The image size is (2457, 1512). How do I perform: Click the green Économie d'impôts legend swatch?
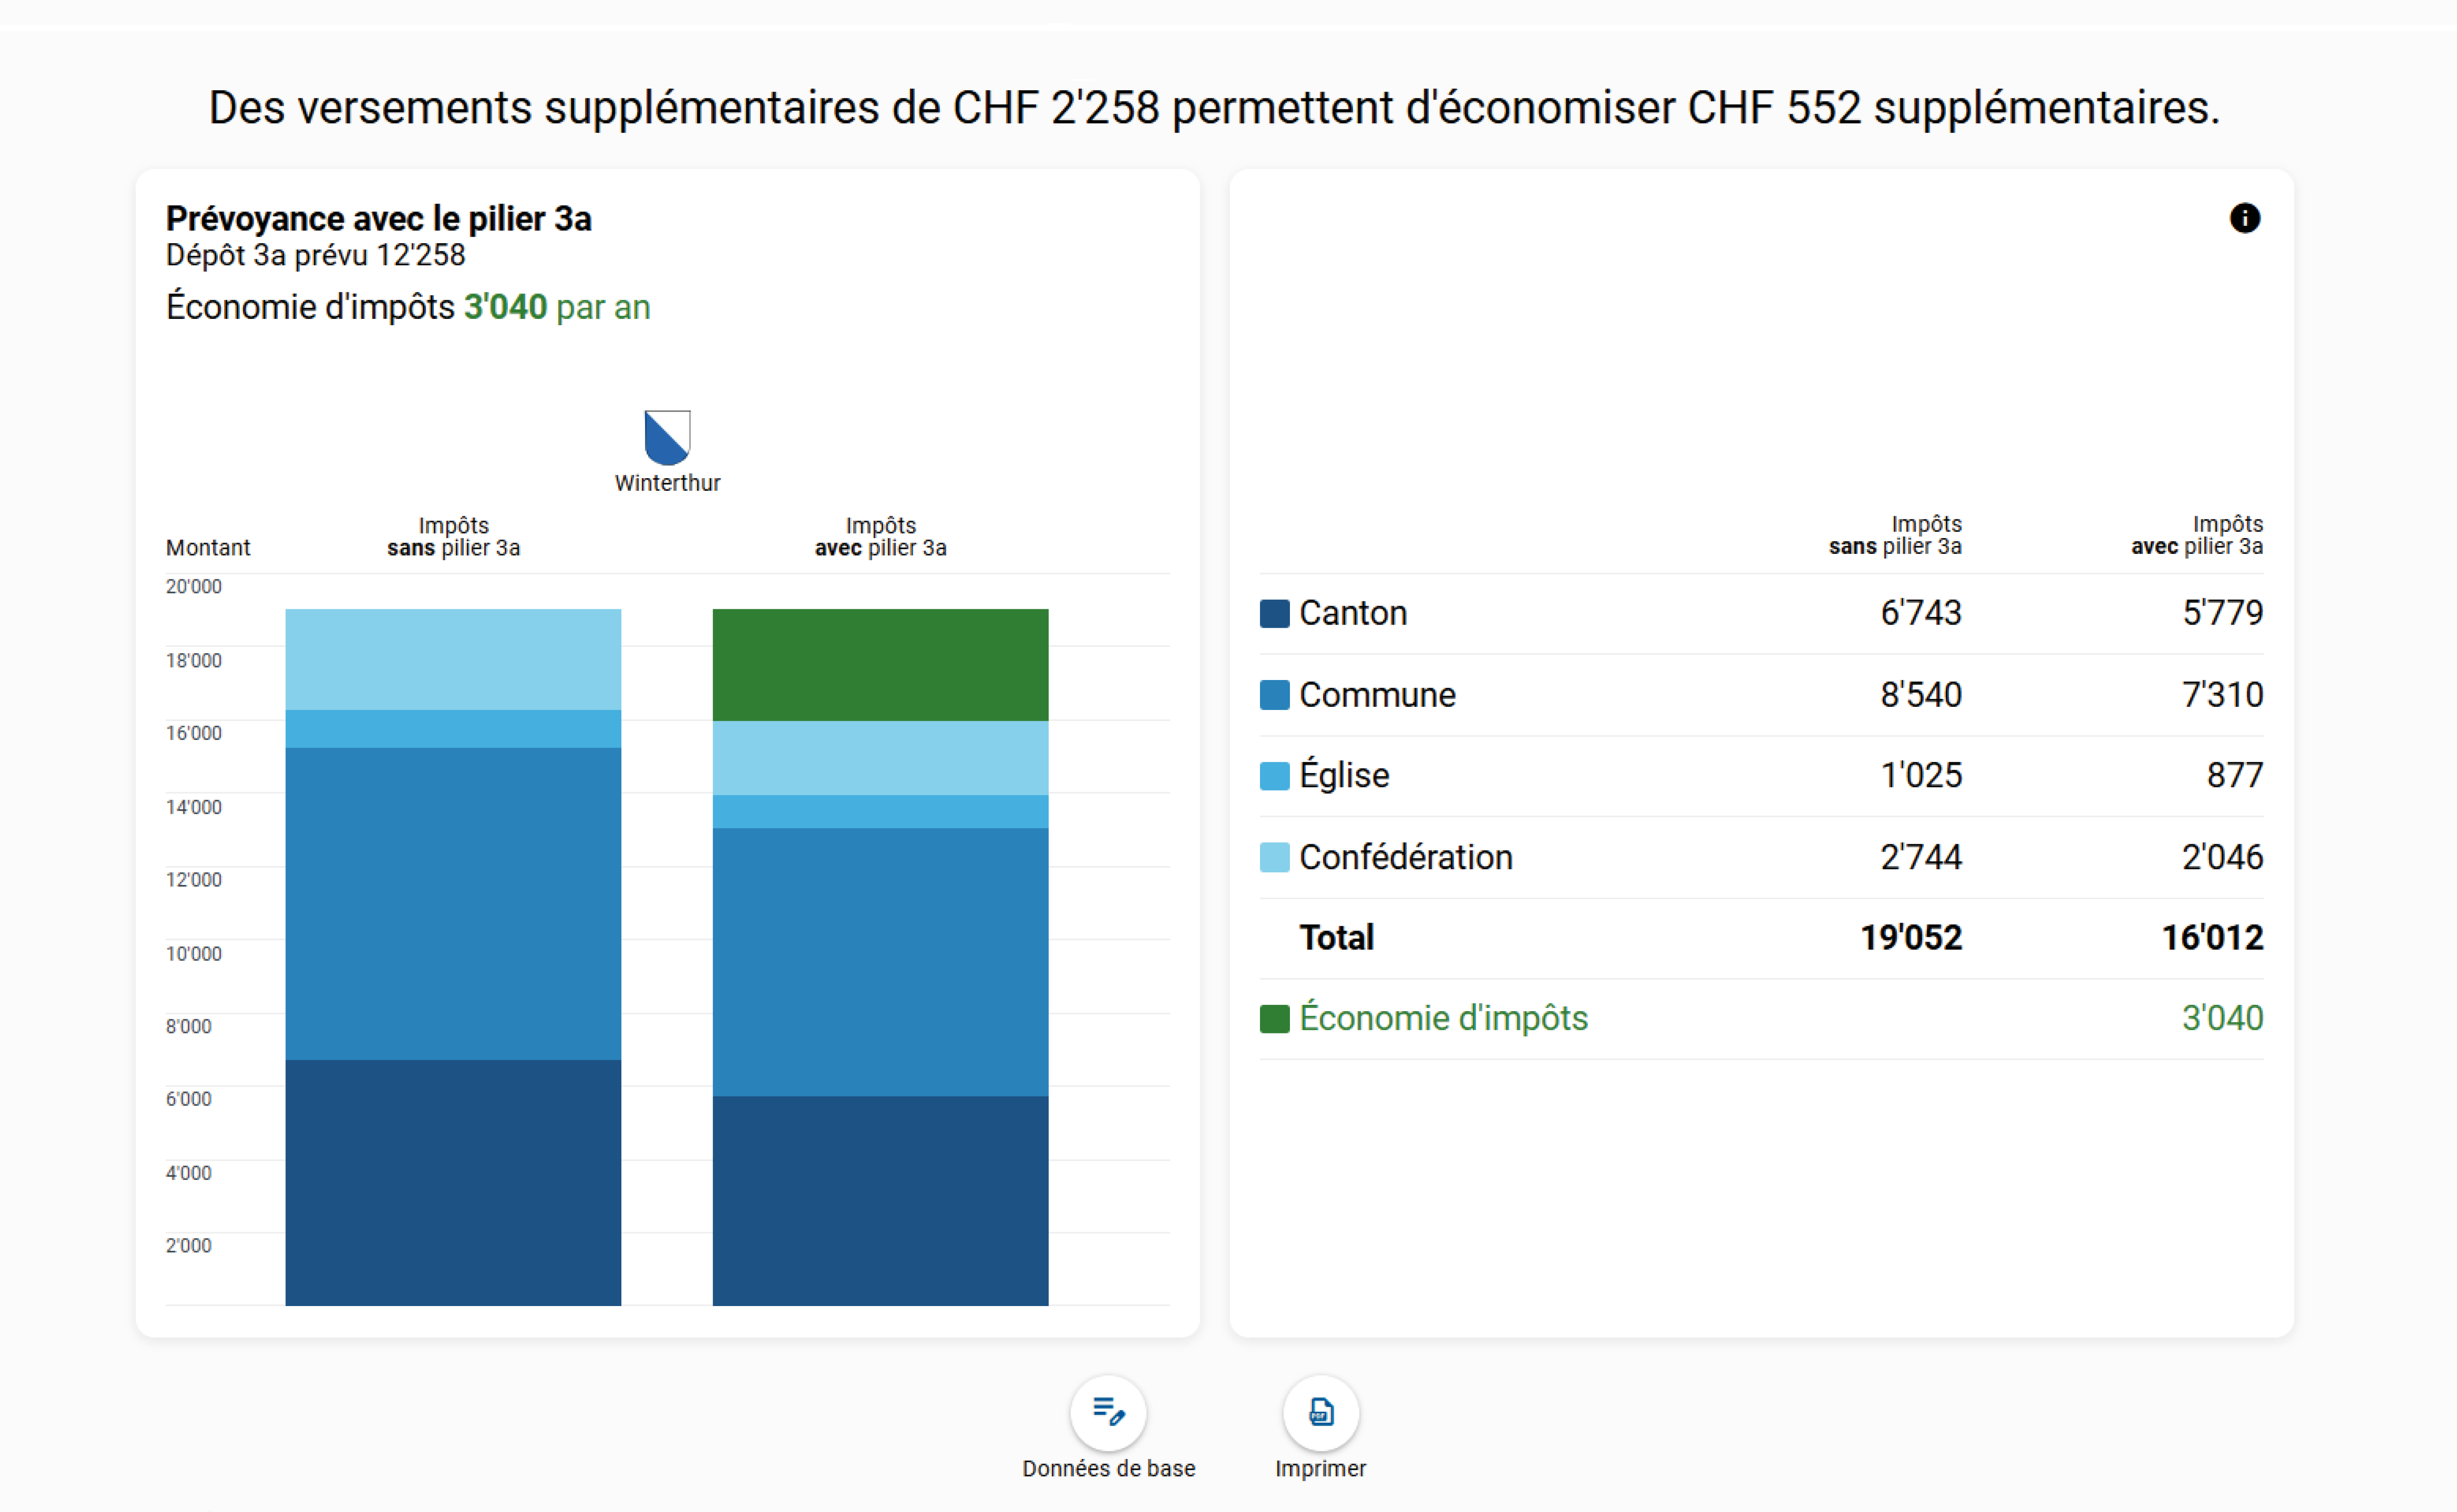click(x=1274, y=1019)
